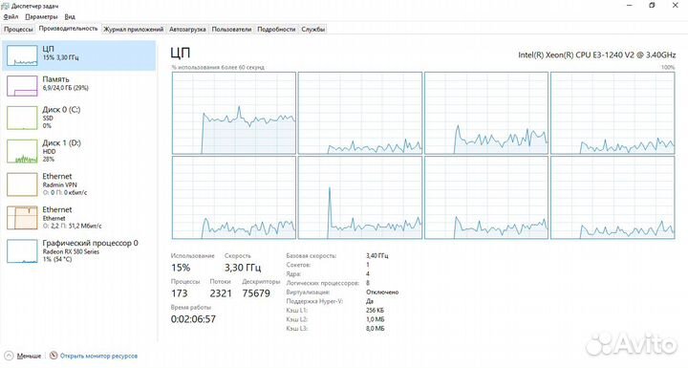This screenshot has height=368, width=688.
Task: Click the threads count 2321
Action: [x=221, y=293]
